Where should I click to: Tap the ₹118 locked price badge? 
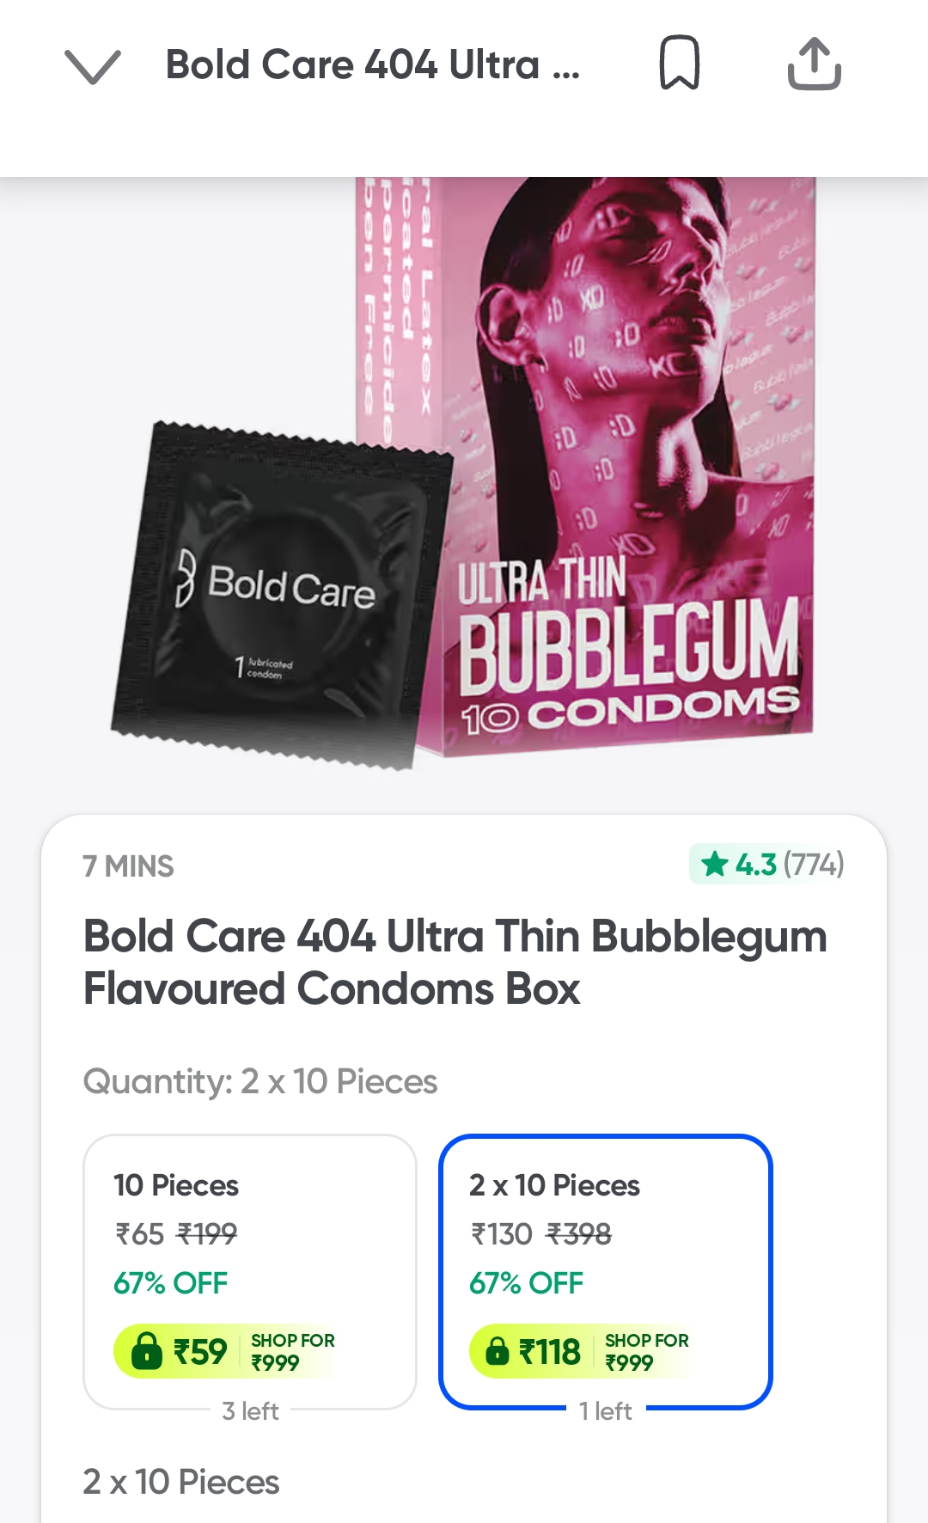pos(579,1351)
